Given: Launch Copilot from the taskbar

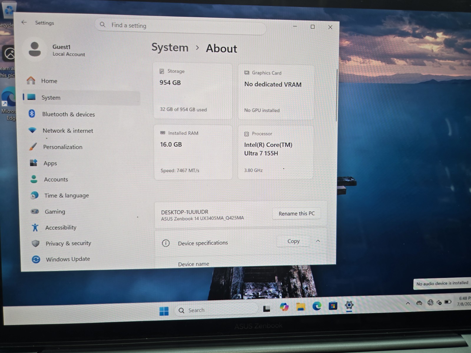Looking at the screenshot, I should click(284, 307).
